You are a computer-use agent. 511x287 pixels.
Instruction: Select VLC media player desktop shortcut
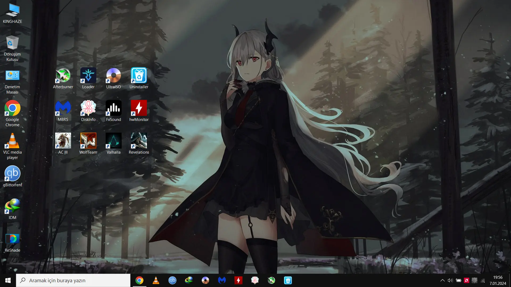coord(12,146)
